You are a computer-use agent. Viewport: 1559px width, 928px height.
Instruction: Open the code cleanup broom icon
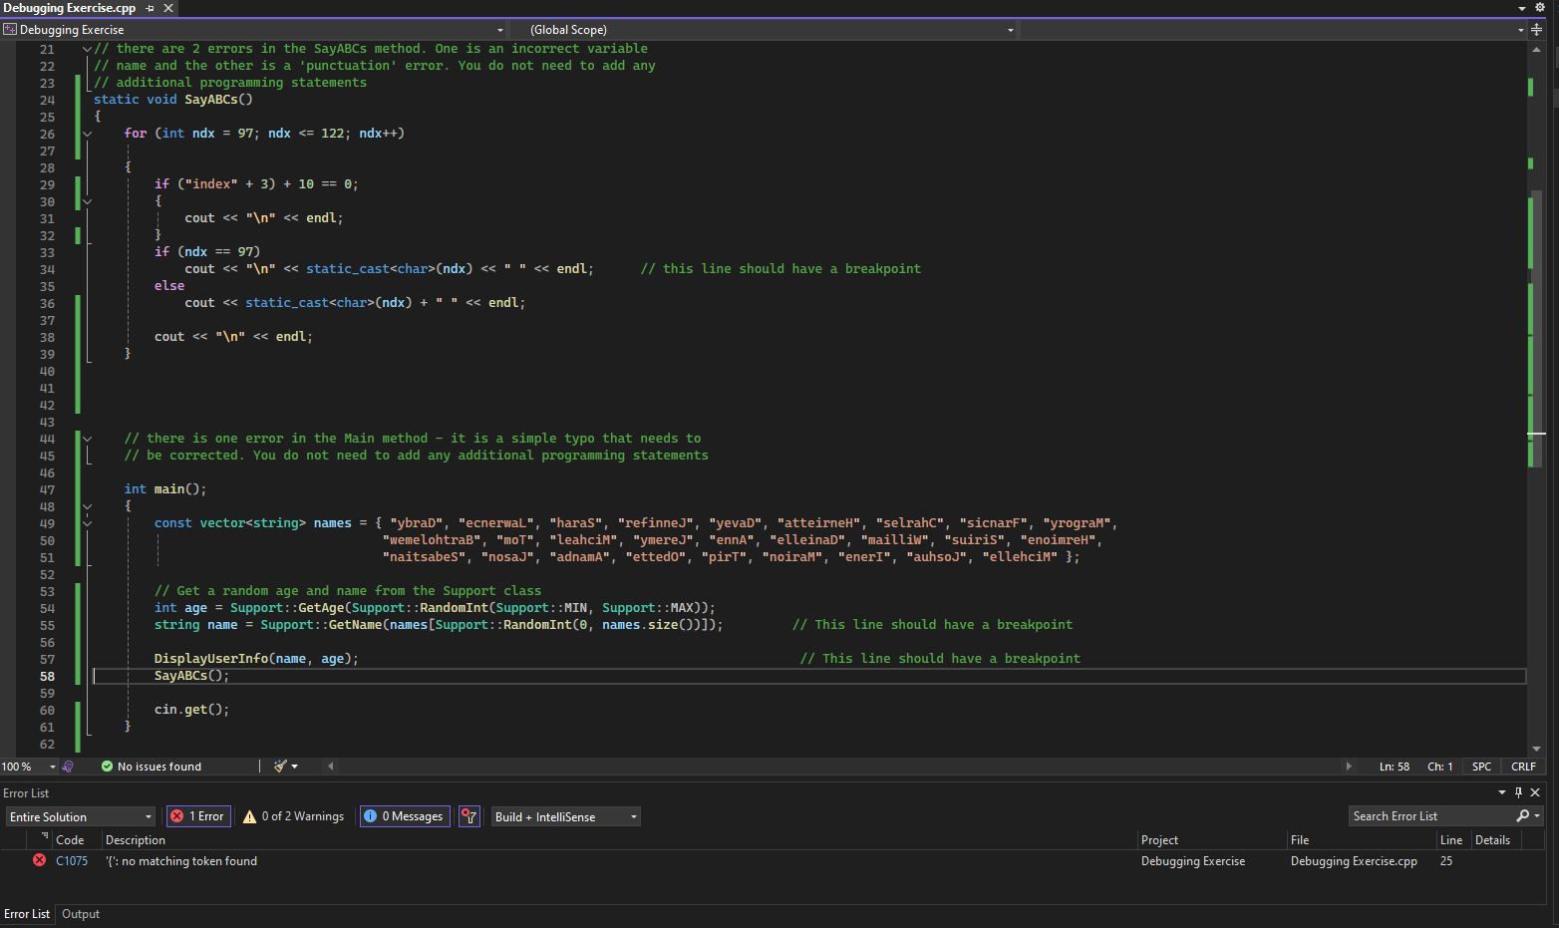281,767
